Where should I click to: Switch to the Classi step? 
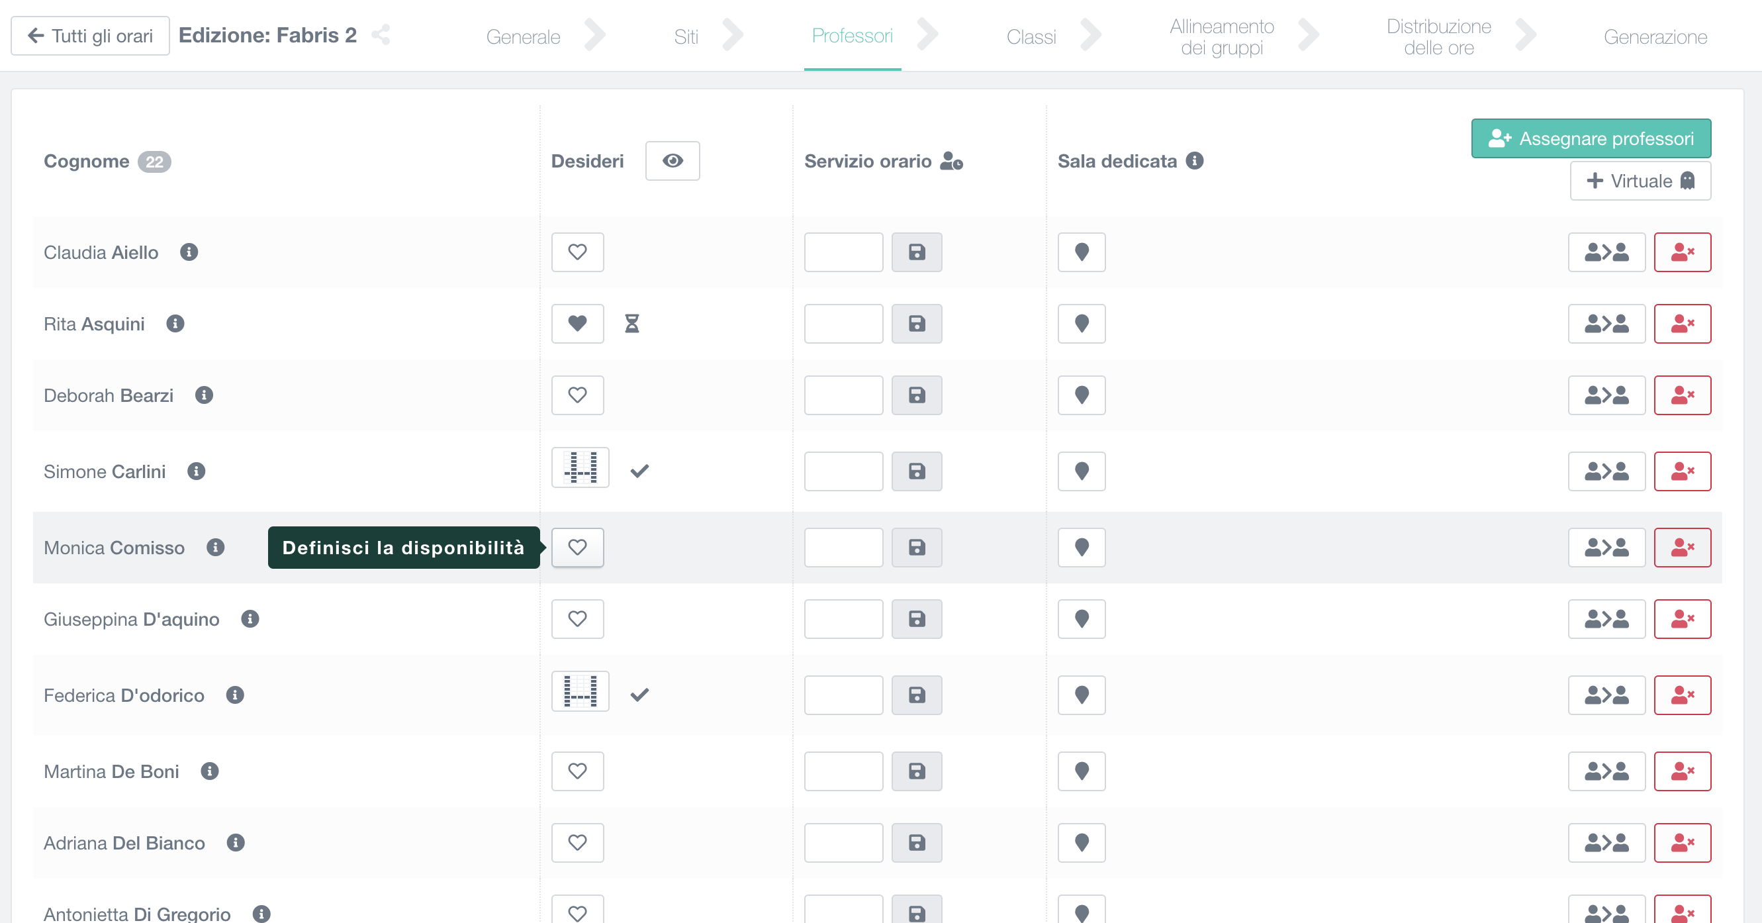point(1030,36)
